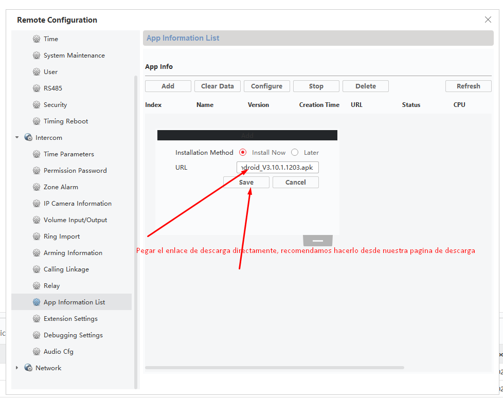Click the Configure button

click(266, 86)
